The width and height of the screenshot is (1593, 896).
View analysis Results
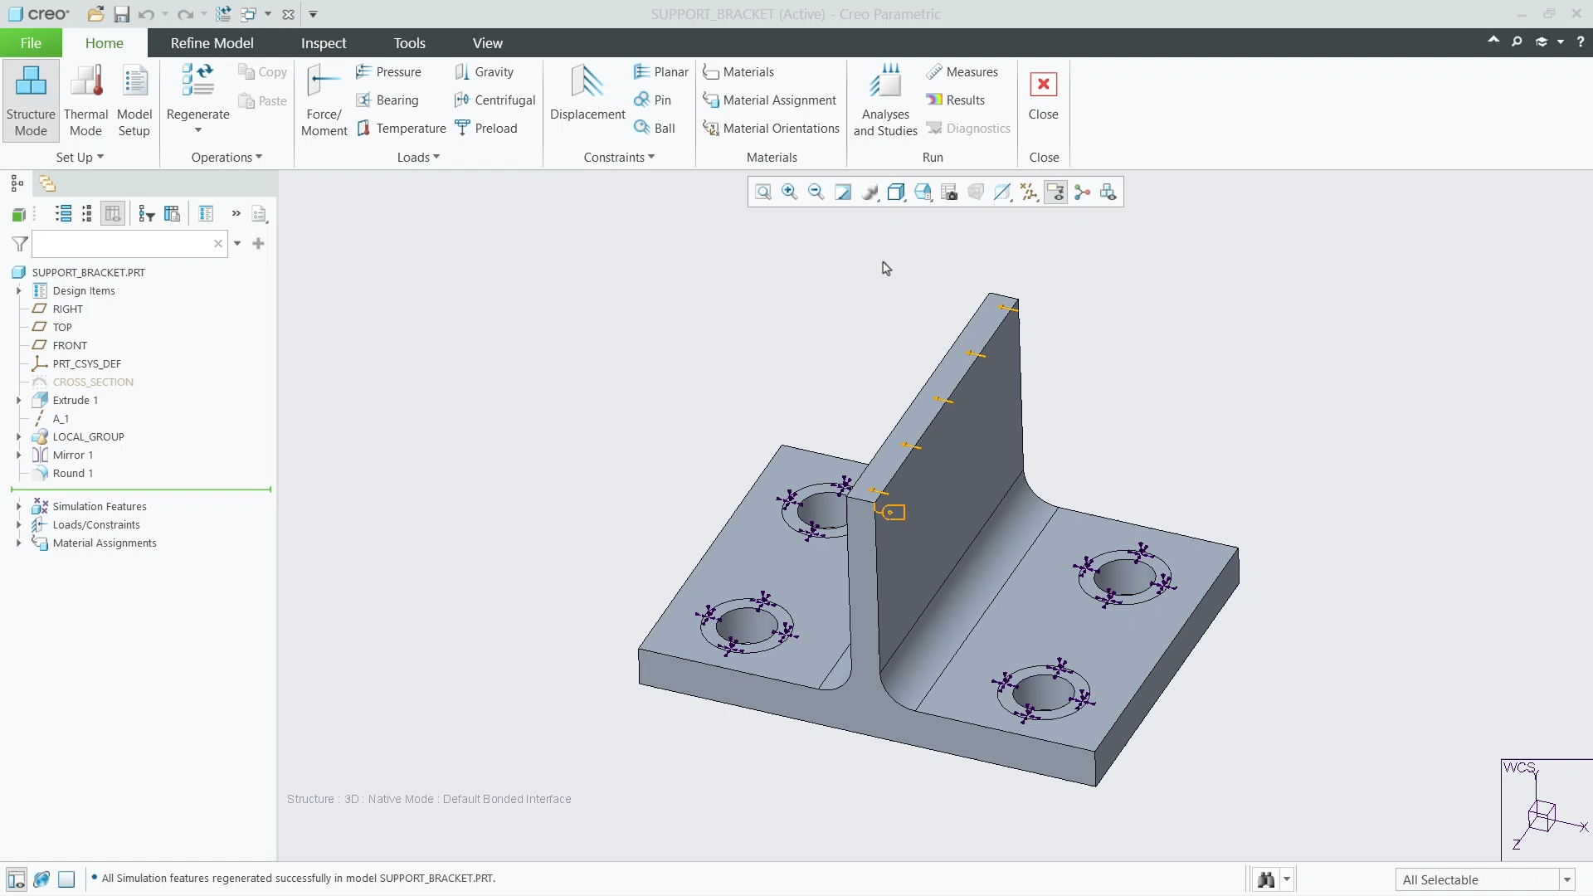[x=955, y=100]
